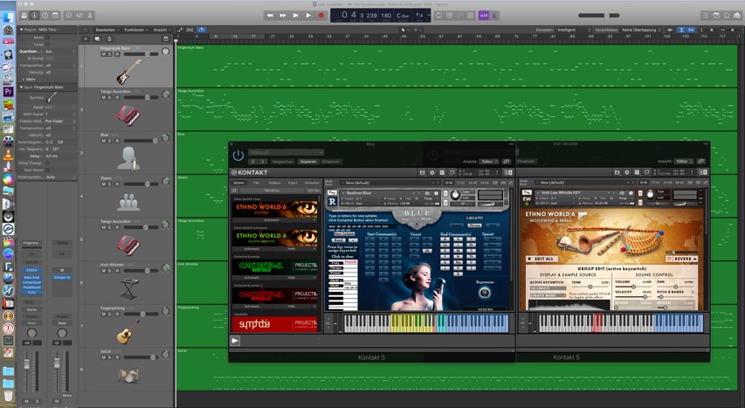Click the link icon in Irish Whistler window
The width and height of the screenshot is (745, 408).
click(x=700, y=162)
